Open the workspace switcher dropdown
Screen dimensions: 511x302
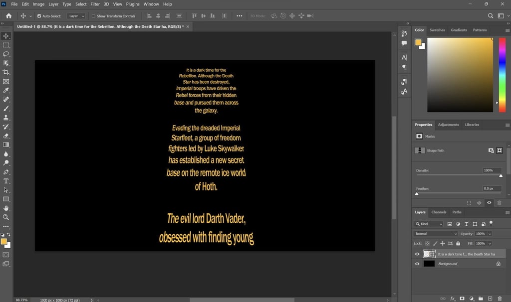tap(502, 15)
